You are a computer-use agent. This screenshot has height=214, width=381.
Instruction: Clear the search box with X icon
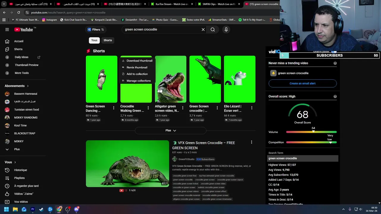203,29
